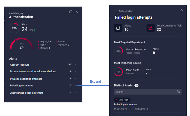Click the Total Cumulative Risk chart icon
Screen dimensions: 190x116
tap(151, 28)
